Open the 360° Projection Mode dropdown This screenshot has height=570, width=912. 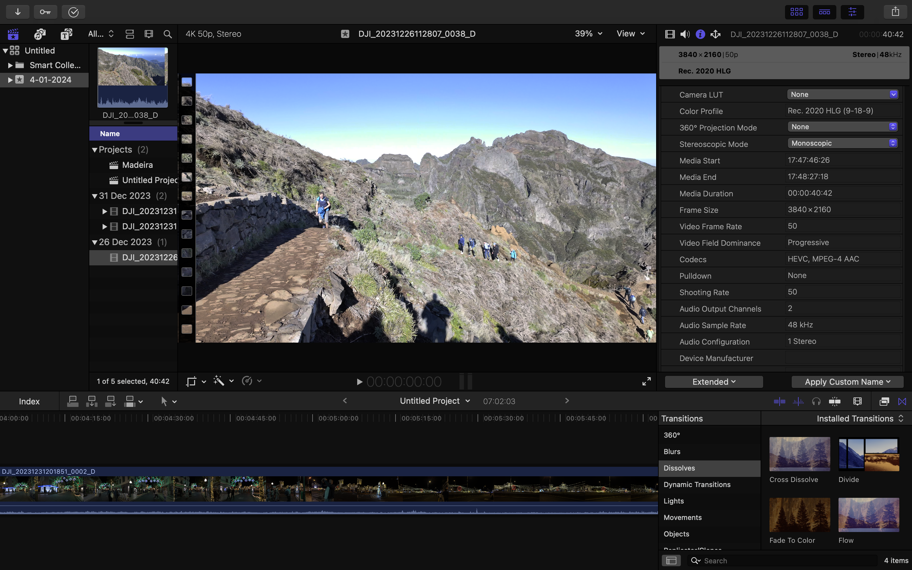(843, 127)
